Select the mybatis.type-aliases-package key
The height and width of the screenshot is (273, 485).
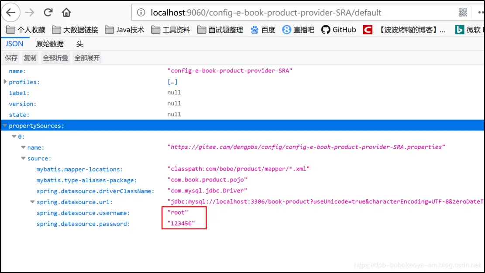coord(86,180)
